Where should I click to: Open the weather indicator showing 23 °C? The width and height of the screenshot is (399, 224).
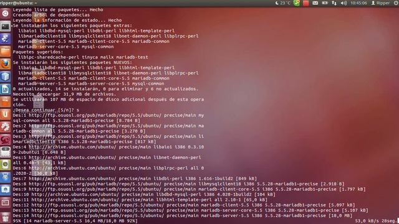tap(283, 3)
